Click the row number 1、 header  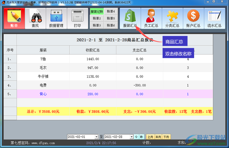(10, 59)
